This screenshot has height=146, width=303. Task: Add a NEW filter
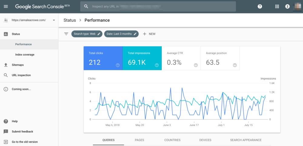click(x=149, y=34)
